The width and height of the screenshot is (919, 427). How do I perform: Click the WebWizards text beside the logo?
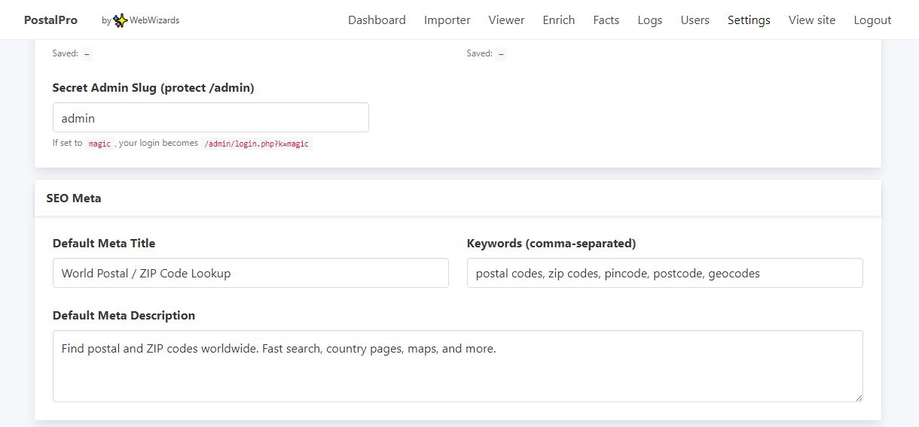coord(154,20)
